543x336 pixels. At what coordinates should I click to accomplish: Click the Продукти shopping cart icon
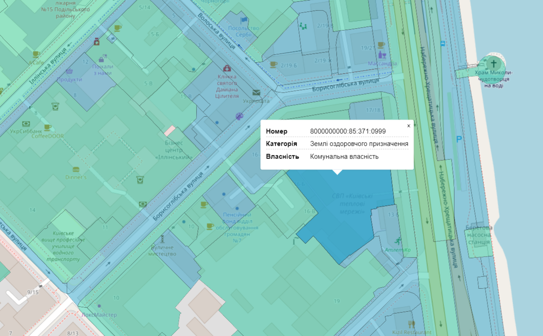coord(69,71)
